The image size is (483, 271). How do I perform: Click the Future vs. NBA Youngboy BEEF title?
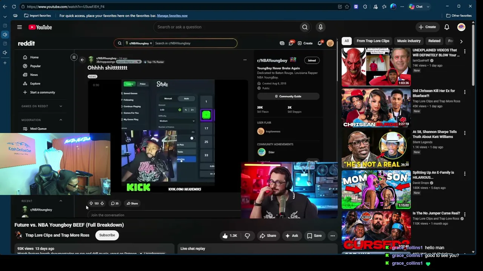[69, 225]
